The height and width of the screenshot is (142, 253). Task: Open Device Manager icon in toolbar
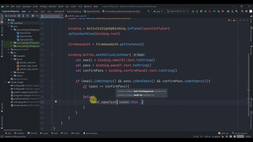(x=232, y=11)
